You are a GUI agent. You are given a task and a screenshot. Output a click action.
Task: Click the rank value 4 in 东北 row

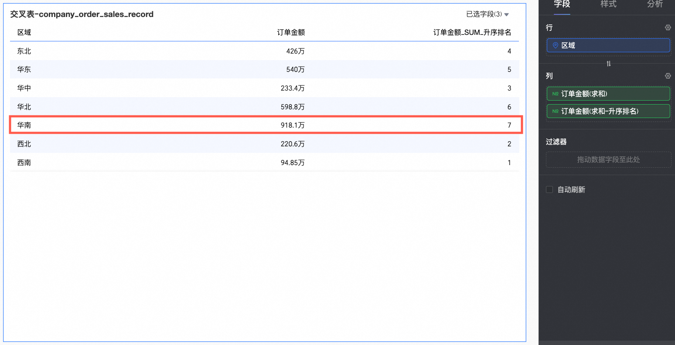click(x=509, y=51)
